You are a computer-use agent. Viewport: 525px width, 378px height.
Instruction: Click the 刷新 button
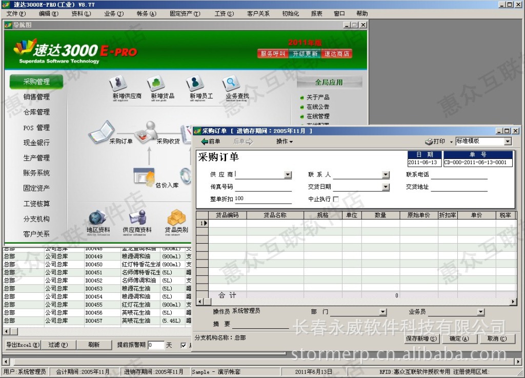(94, 345)
